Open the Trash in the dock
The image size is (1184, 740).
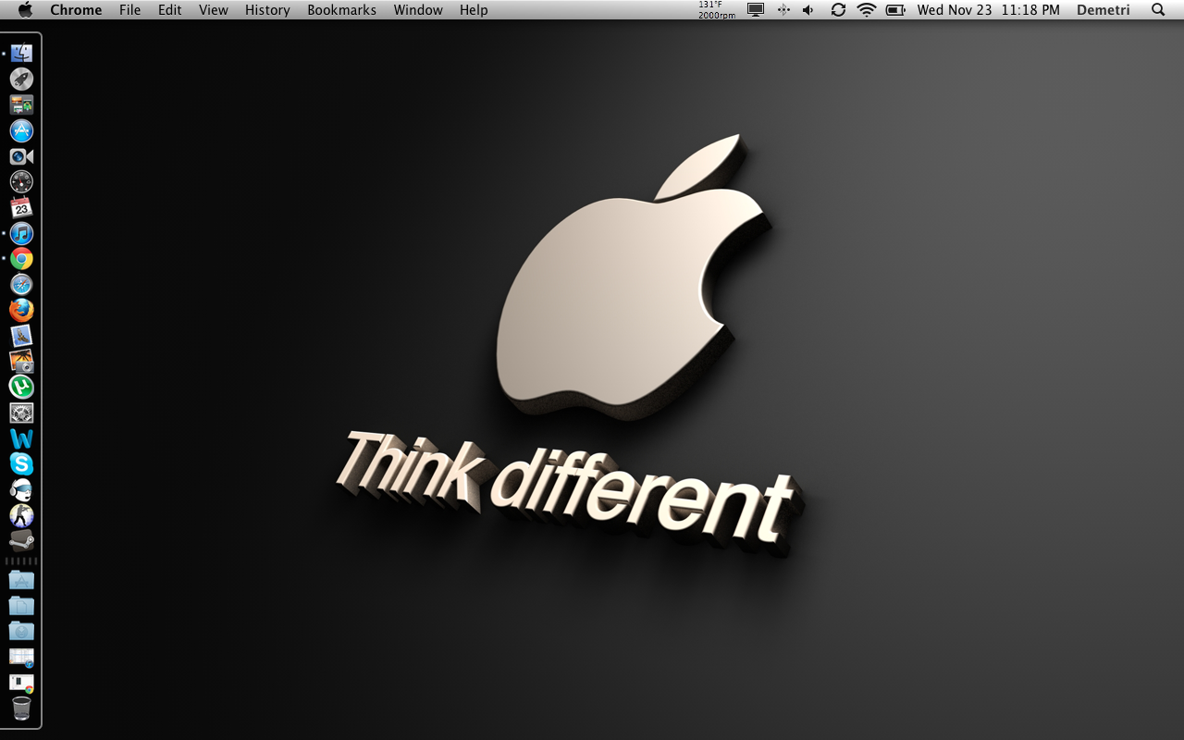click(x=21, y=709)
